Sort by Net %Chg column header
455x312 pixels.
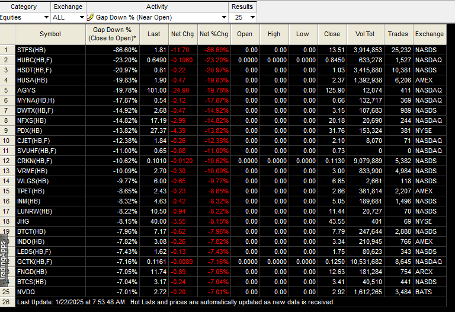(x=214, y=34)
